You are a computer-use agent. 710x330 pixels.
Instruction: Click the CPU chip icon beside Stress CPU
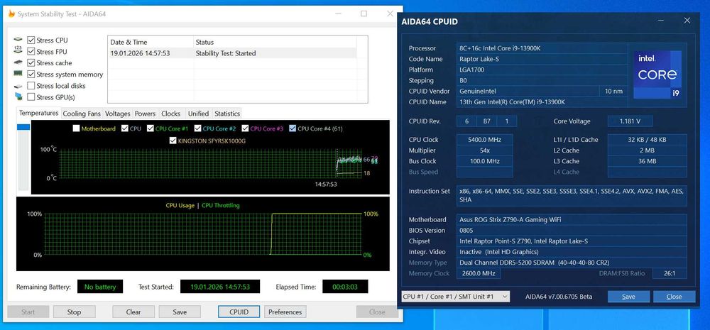tap(18, 40)
